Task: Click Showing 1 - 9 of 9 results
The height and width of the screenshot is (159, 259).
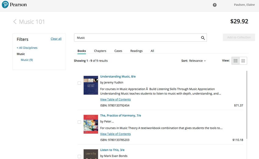Action: pos(91,61)
